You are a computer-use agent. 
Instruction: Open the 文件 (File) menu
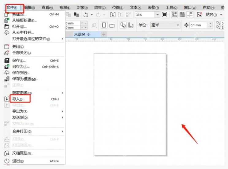coord(12,8)
